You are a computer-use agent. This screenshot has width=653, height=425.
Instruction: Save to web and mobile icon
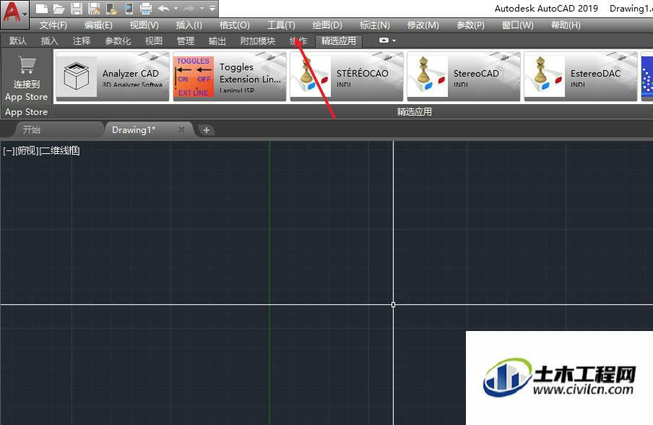click(x=129, y=9)
